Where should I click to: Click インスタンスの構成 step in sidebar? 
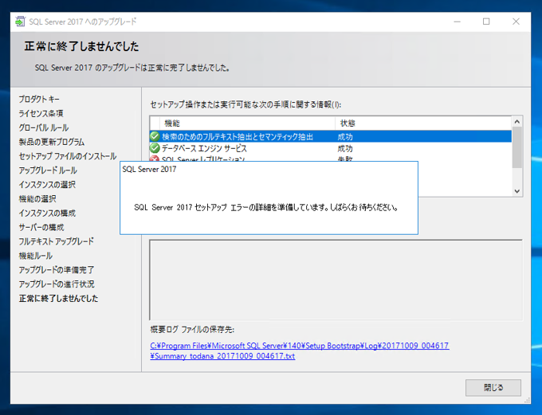47,213
